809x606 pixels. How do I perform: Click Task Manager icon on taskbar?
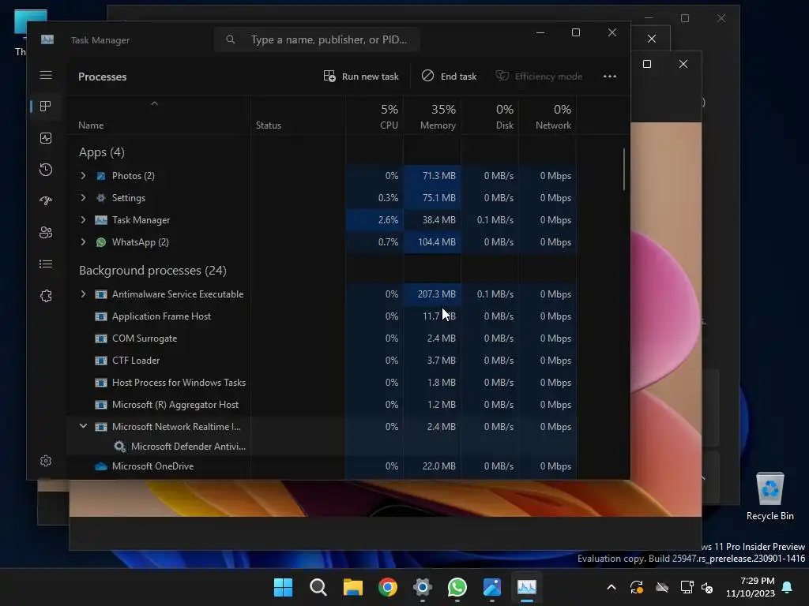pos(527,587)
